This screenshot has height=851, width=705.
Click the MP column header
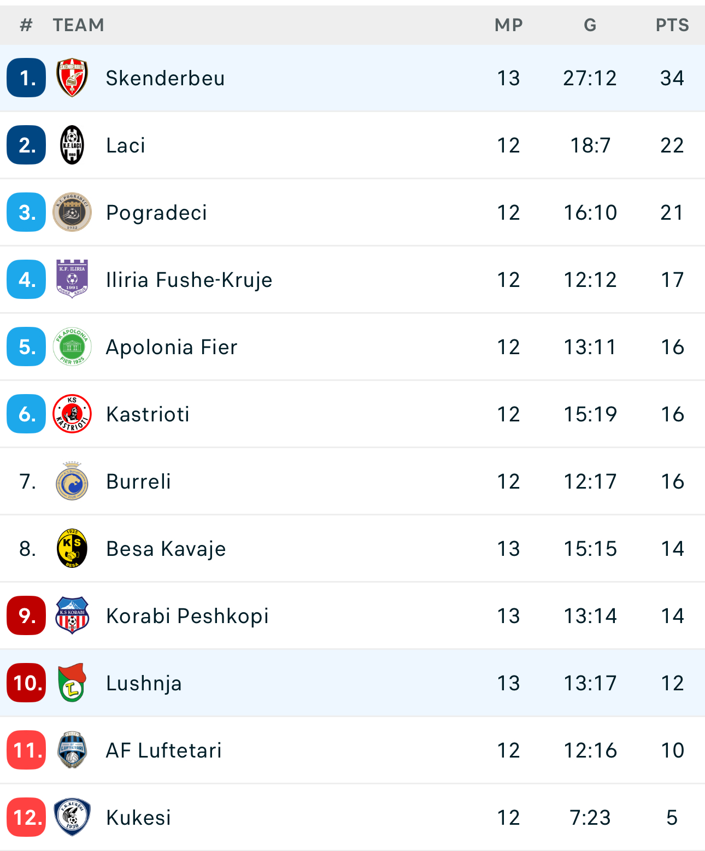509,25
